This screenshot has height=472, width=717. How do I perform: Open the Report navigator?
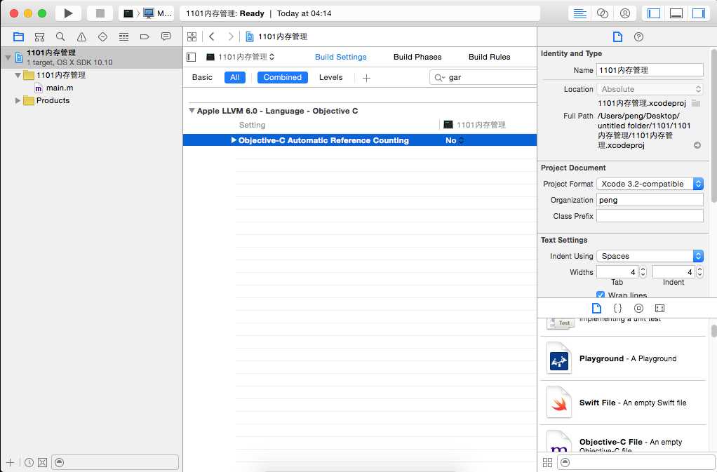[x=166, y=36]
